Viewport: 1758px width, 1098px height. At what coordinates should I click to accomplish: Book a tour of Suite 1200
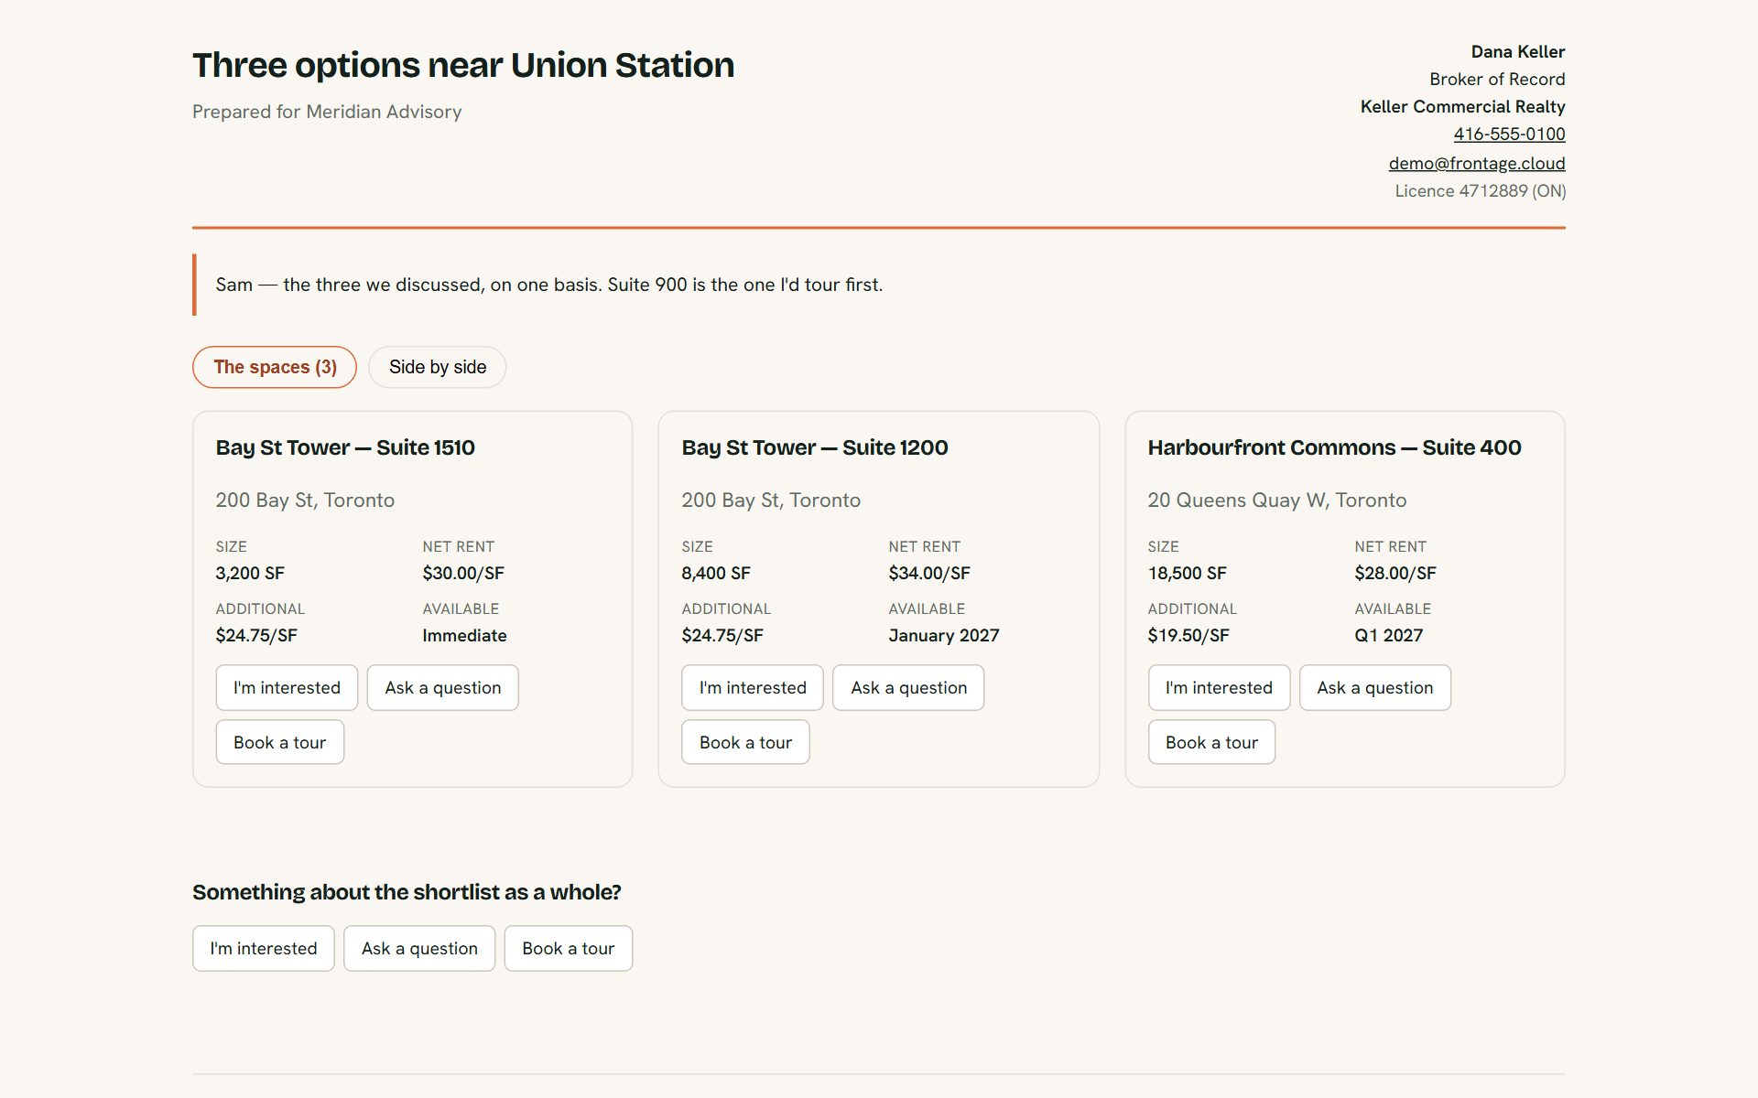click(x=745, y=742)
